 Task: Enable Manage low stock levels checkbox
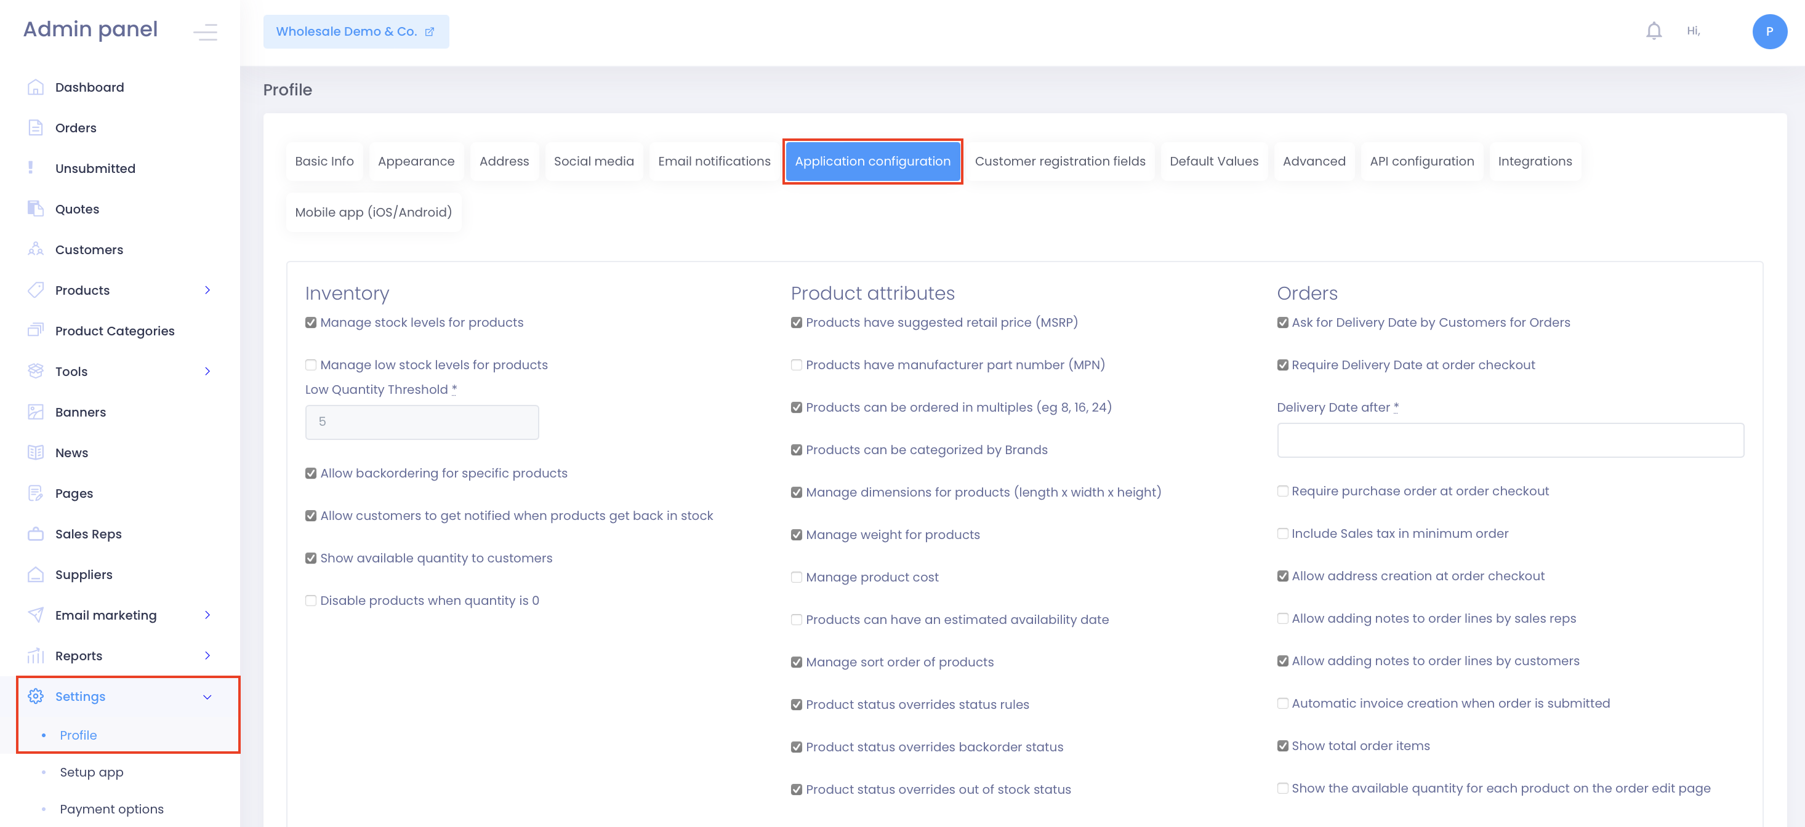pos(310,365)
